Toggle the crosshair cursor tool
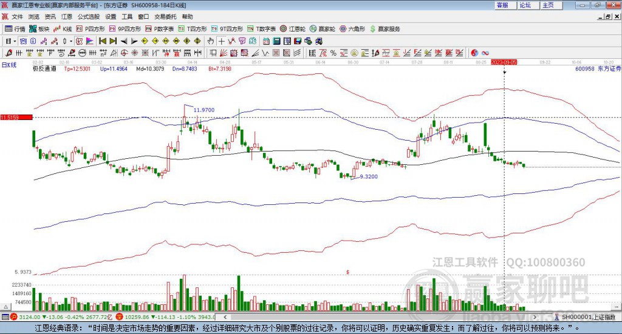This screenshot has width=622, height=334. [221, 41]
